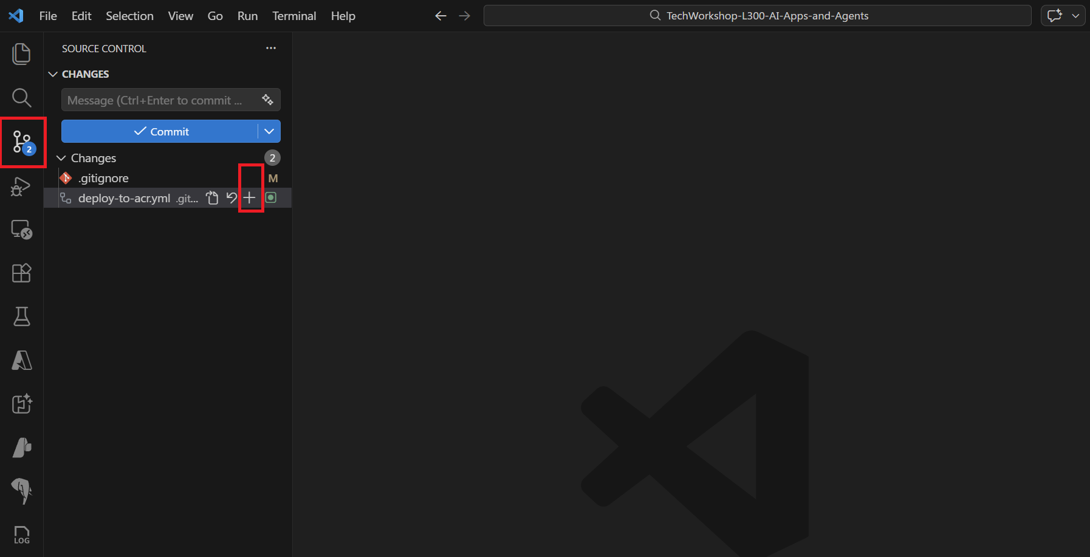Open chat dropdown chevron in title bar
Screen dimensions: 1090x557
[1075, 16]
